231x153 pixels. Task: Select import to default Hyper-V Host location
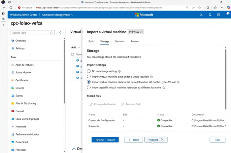click(89, 82)
